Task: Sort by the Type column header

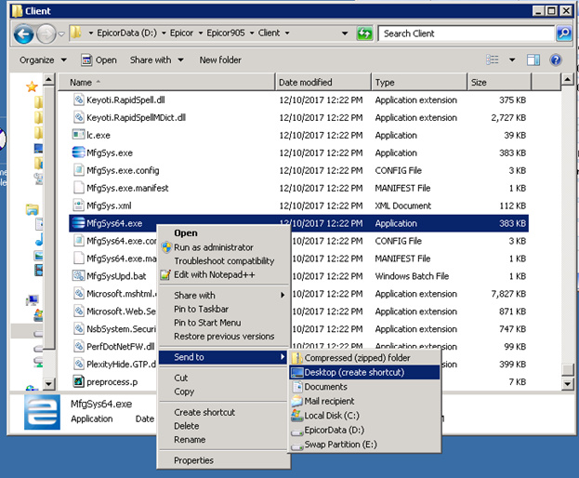Action: pyautogui.click(x=419, y=82)
